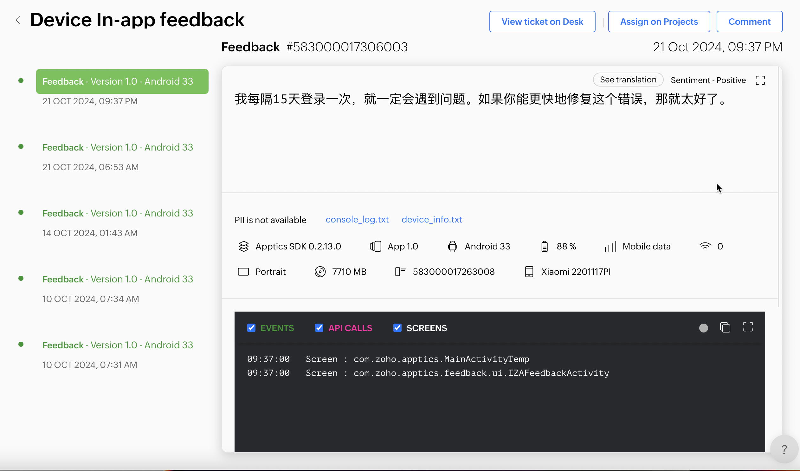The width and height of the screenshot is (800, 471).
Task: Uncheck the EVENTS checkbox
Action: pos(251,328)
